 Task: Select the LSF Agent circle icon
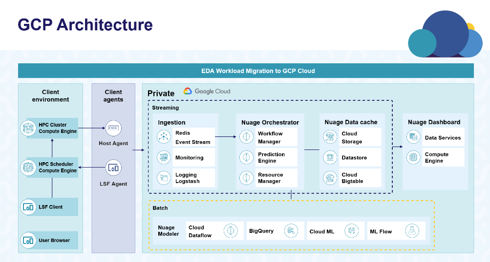pos(113,168)
